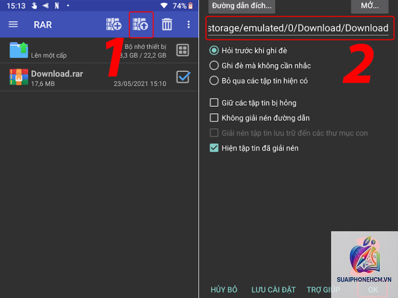
Task: Tap the 'Đường dẫn đích...' button
Action: point(242,6)
